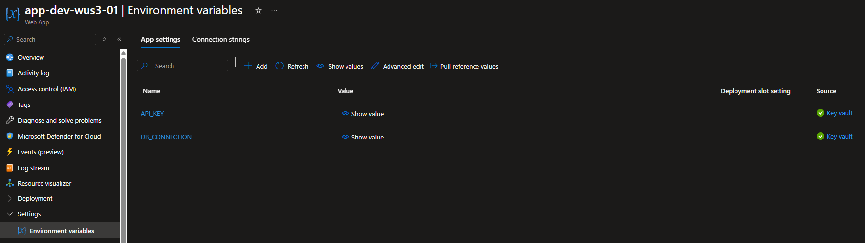Image resolution: width=865 pixels, height=243 pixels.
Task: Click Pull reference values
Action: (464, 66)
